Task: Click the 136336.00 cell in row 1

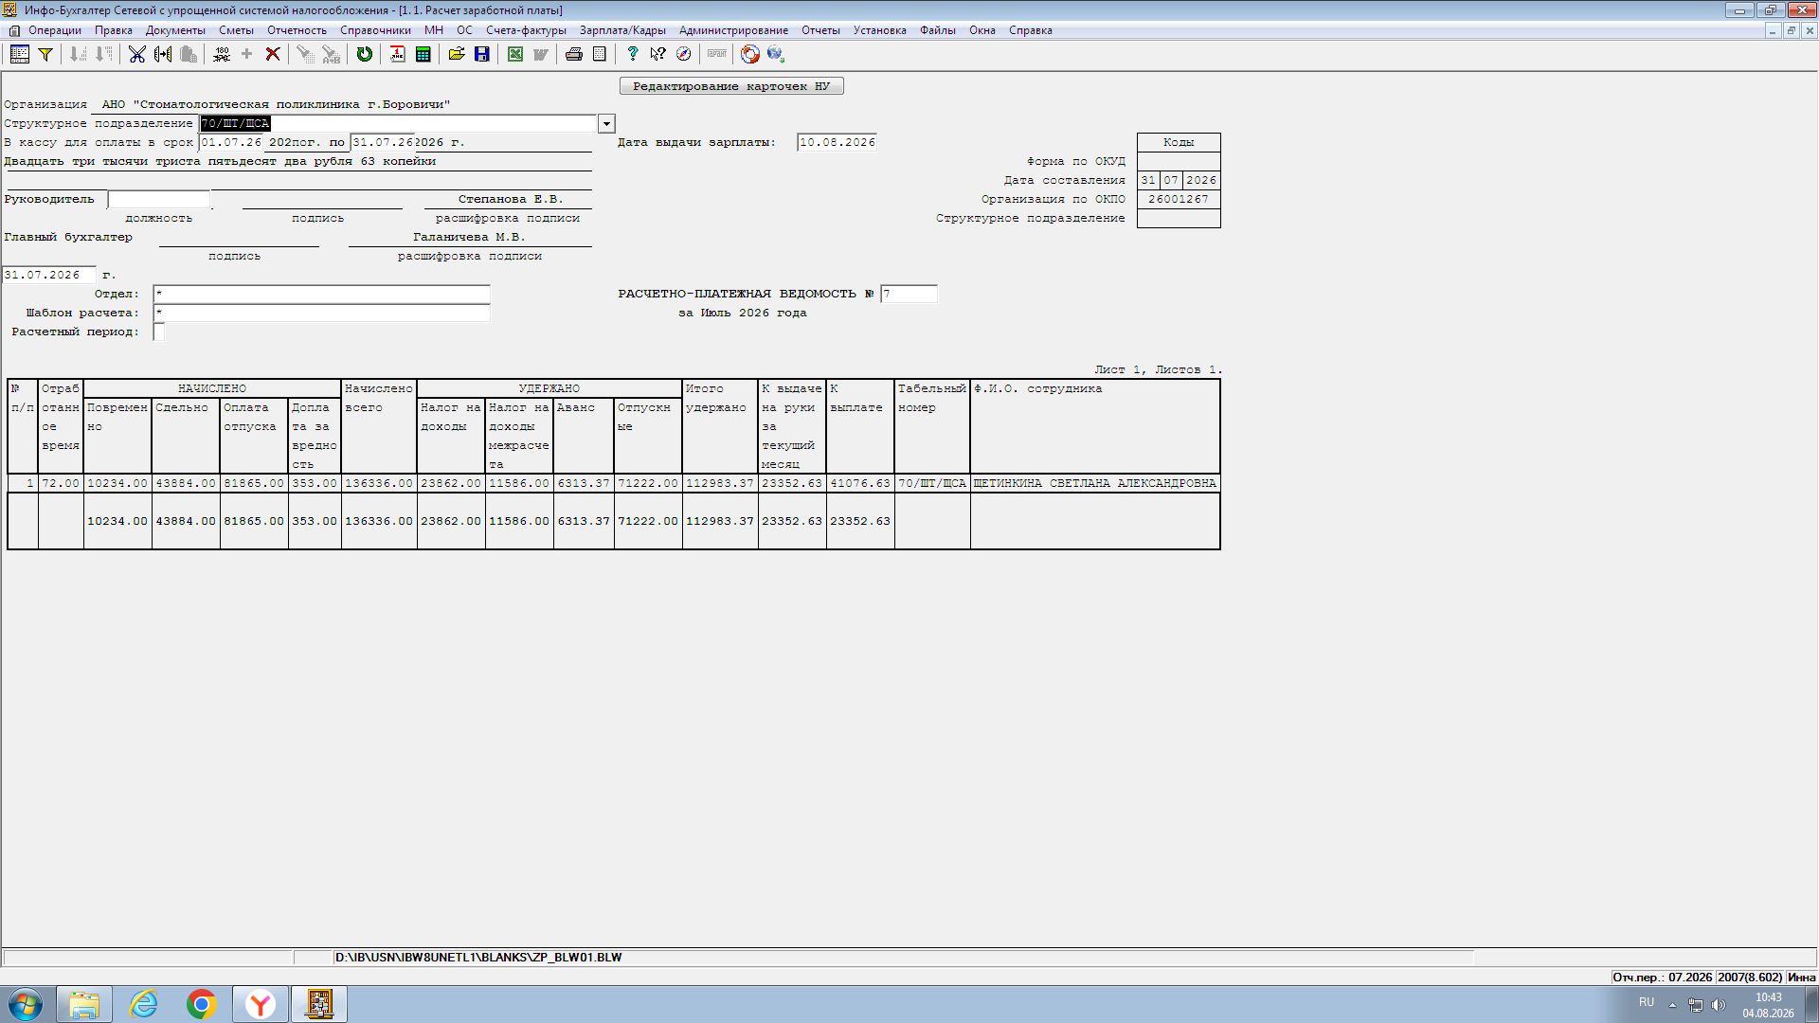Action: (379, 483)
